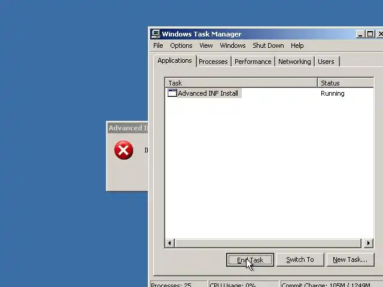
Task: Switch to the Processes tab
Action: click(213, 62)
